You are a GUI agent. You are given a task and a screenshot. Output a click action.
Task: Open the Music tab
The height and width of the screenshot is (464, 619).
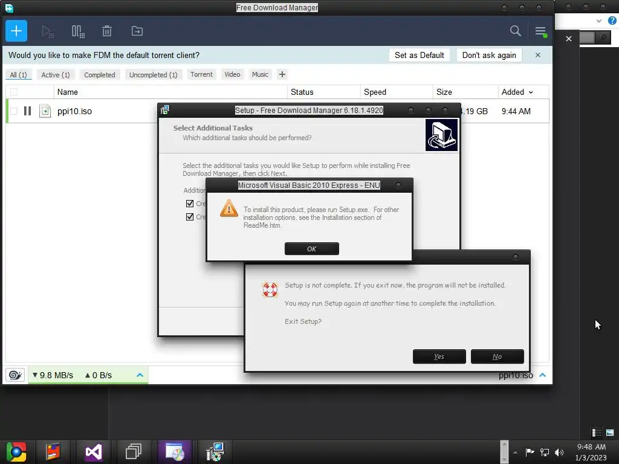pyautogui.click(x=260, y=74)
